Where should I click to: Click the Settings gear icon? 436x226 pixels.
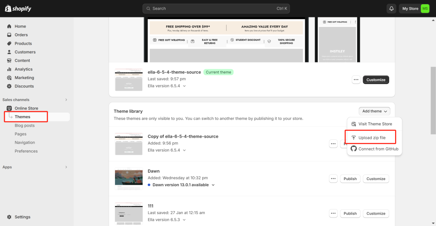pos(9,217)
